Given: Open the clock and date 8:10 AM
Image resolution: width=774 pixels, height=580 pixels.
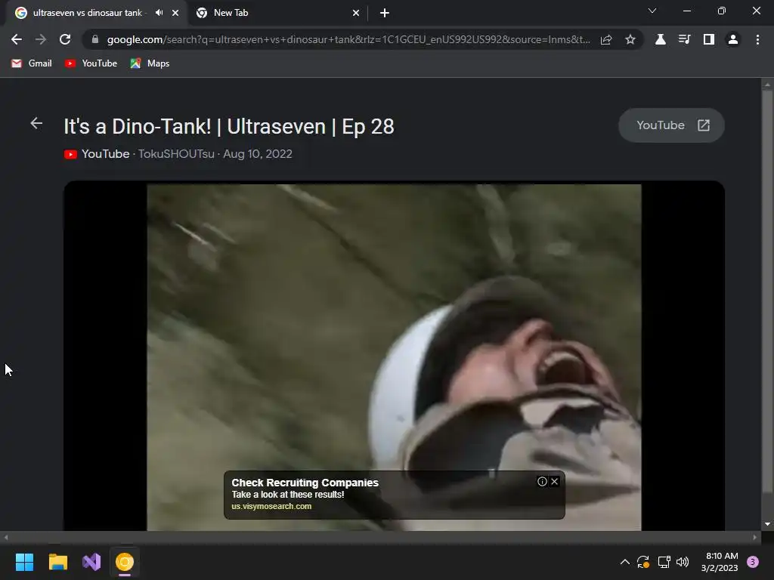Looking at the screenshot, I should tap(720, 562).
